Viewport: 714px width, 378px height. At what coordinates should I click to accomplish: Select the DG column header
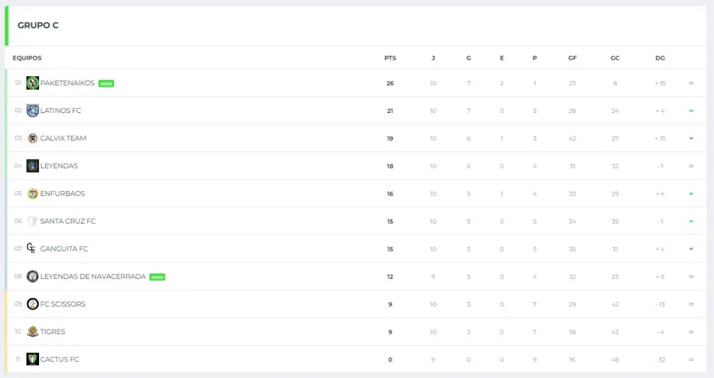pyautogui.click(x=660, y=58)
